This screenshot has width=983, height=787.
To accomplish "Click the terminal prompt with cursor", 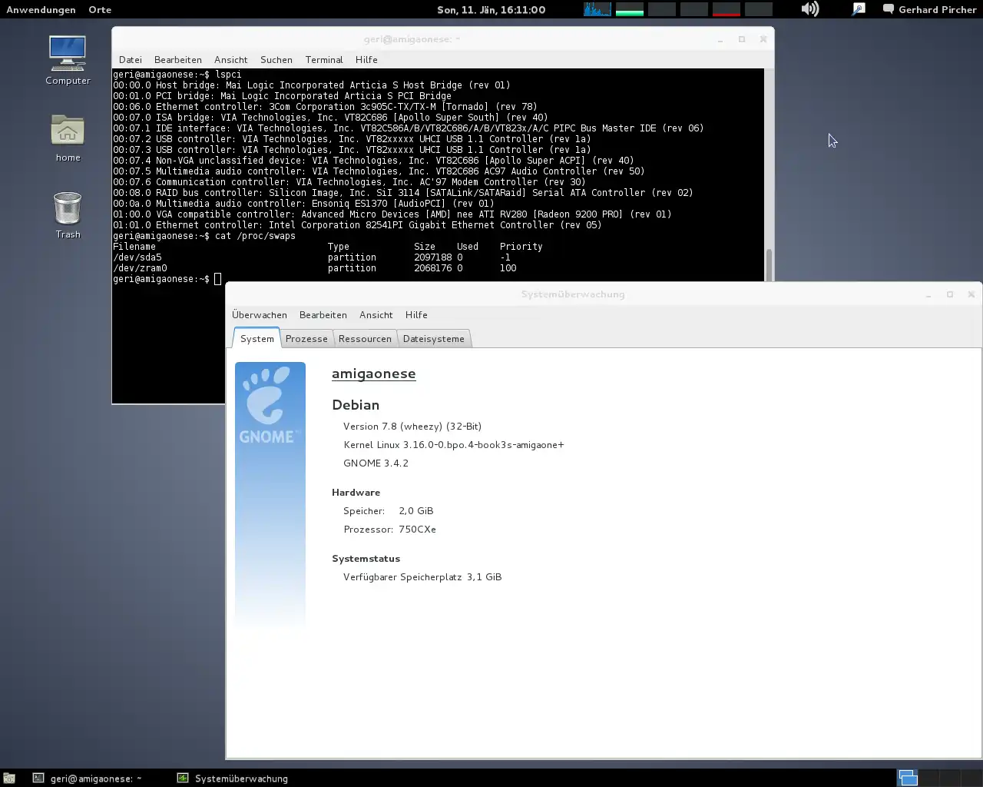I will click(x=167, y=279).
